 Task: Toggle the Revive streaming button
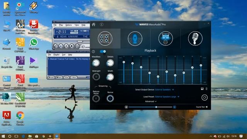click(x=110, y=98)
